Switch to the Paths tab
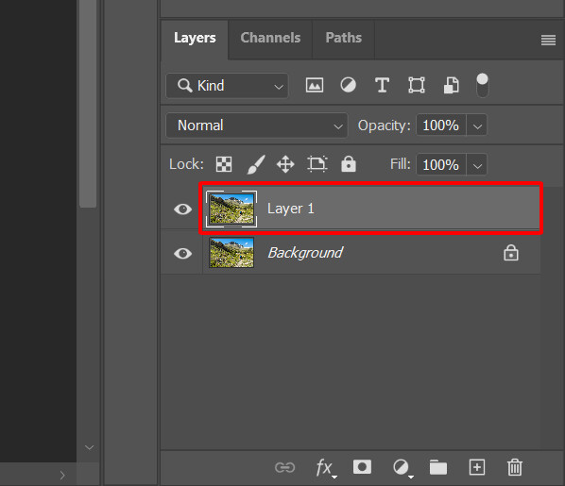This screenshot has height=486, width=565. [x=343, y=38]
